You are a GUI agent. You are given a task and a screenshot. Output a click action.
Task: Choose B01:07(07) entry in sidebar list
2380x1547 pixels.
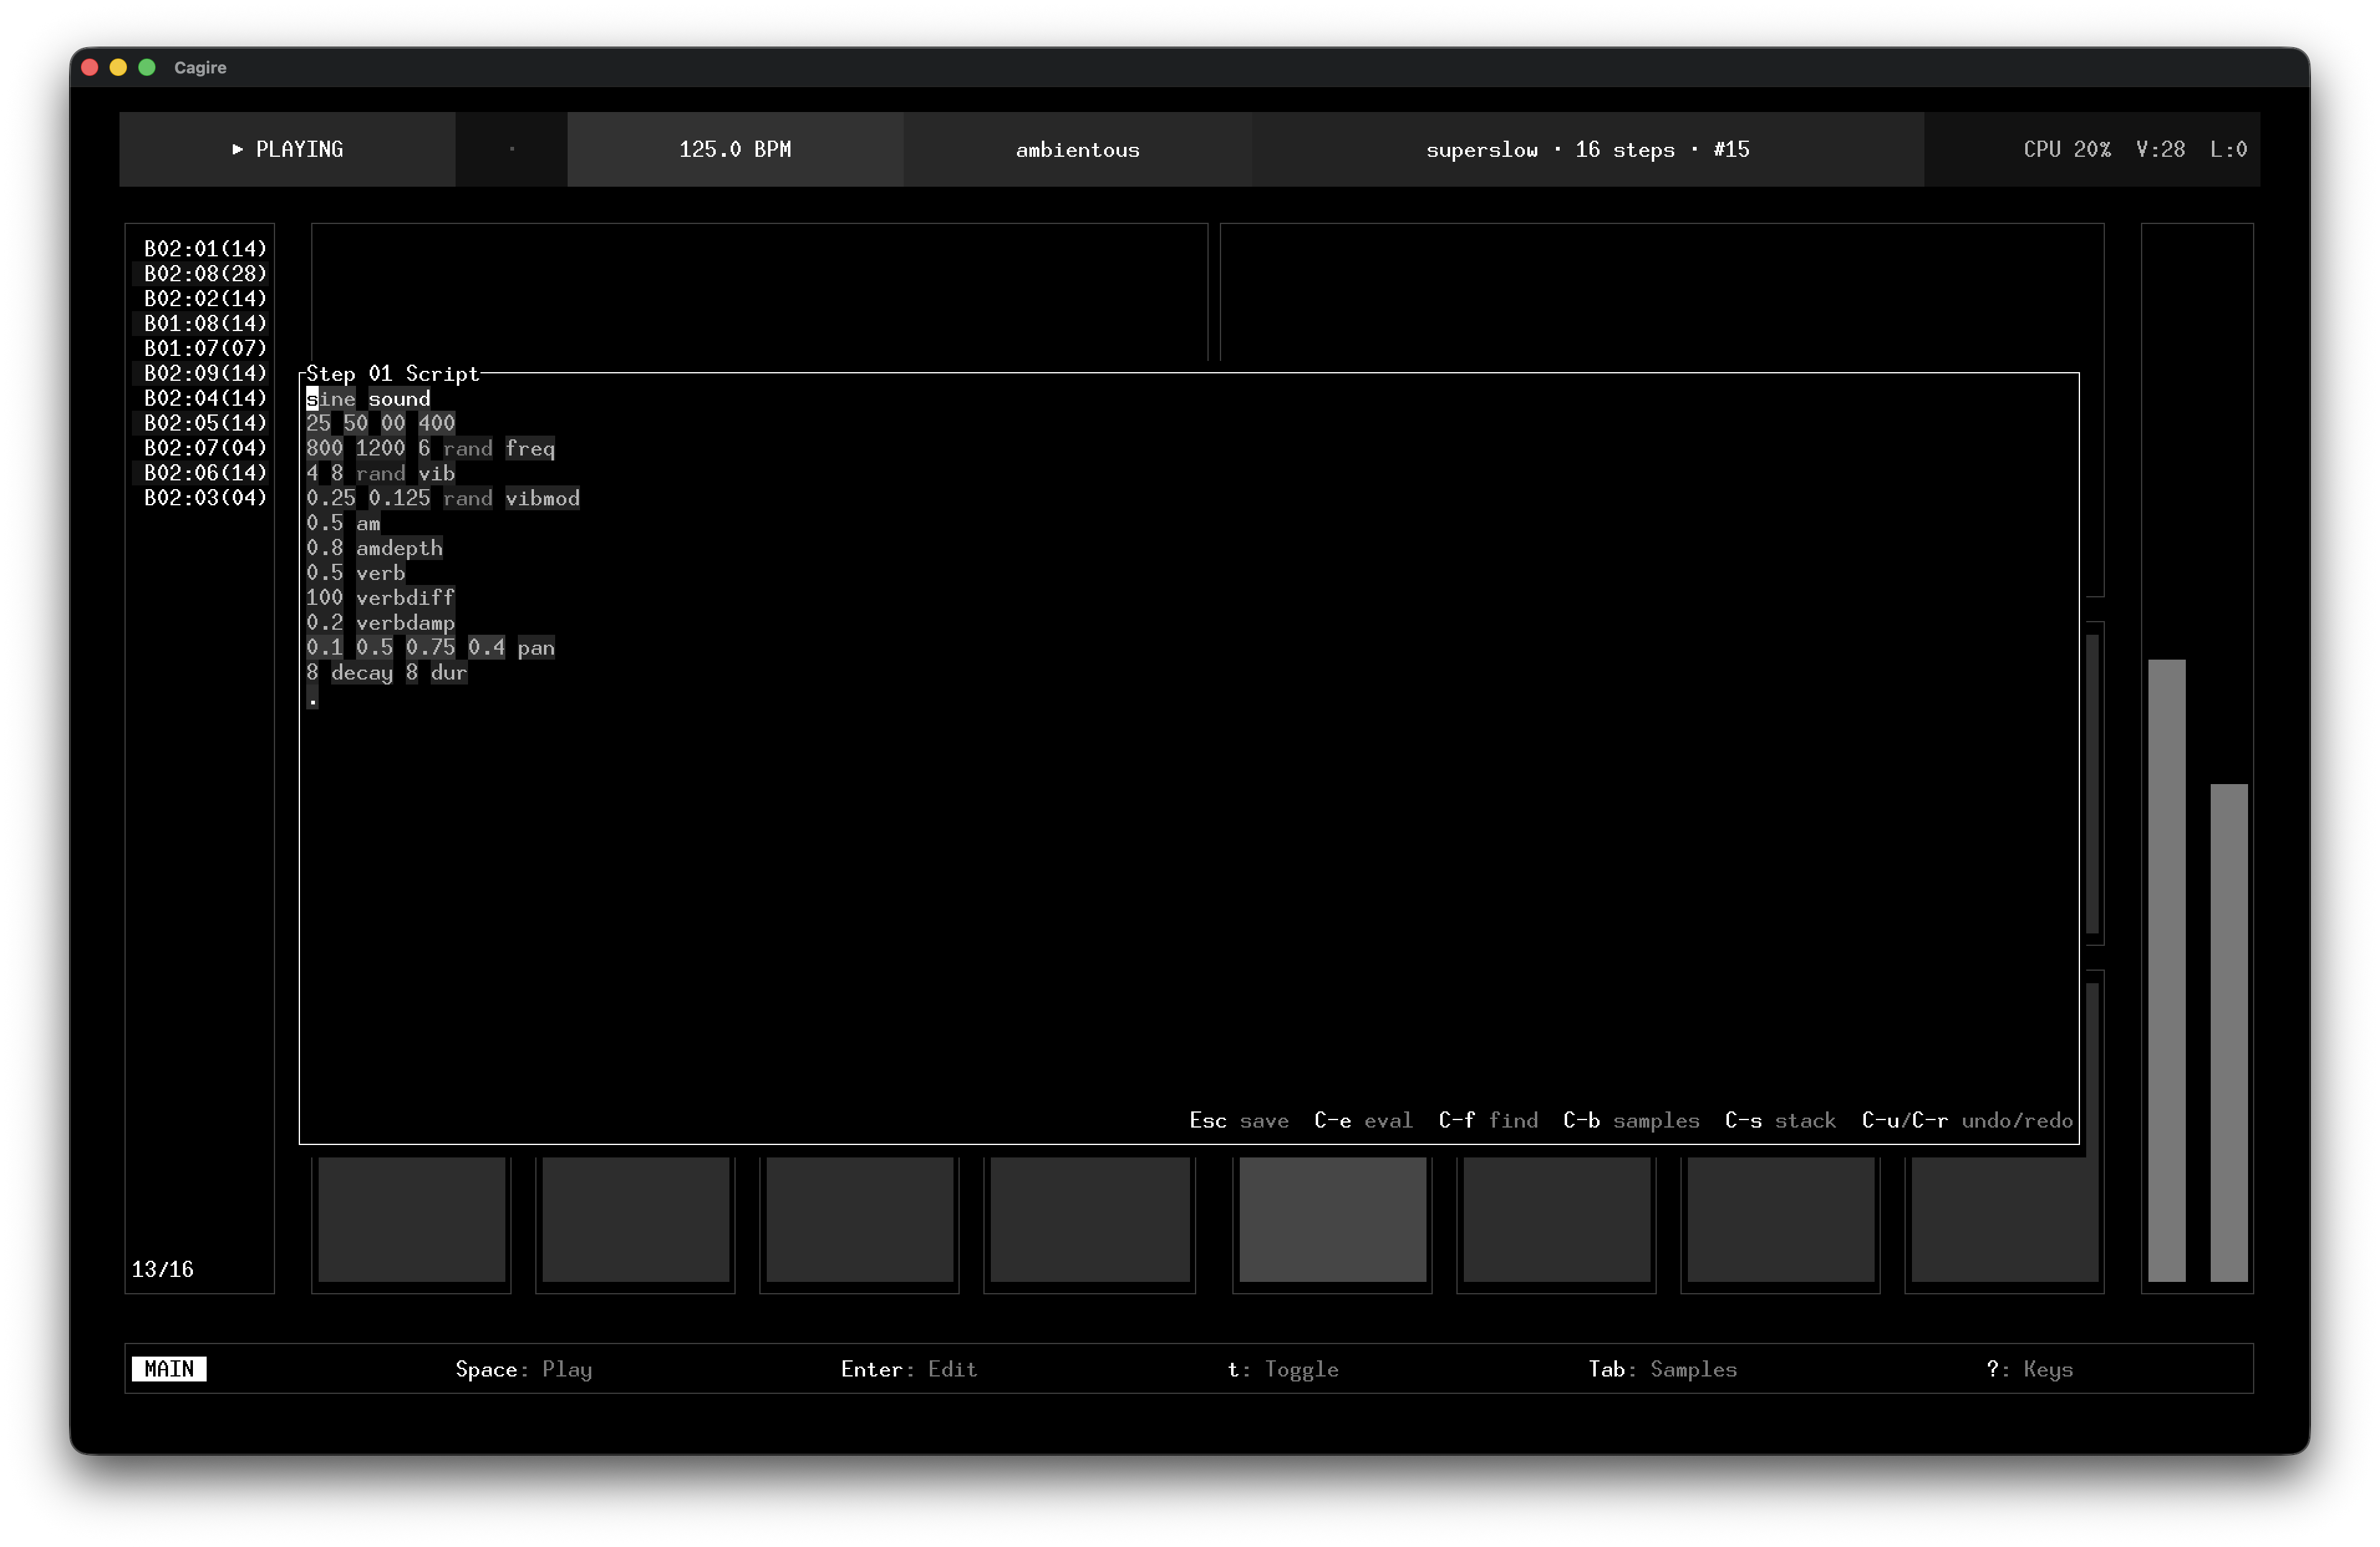(x=205, y=348)
